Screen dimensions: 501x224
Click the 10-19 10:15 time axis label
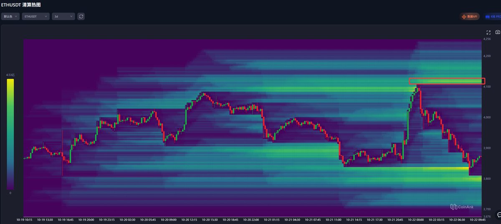coord(24,219)
